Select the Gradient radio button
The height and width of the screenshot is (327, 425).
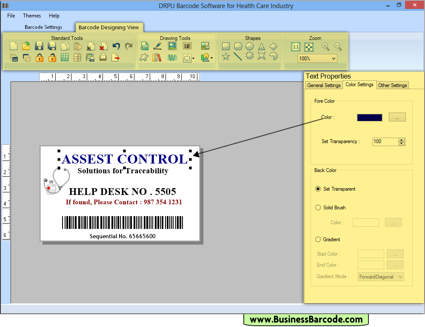click(x=318, y=240)
